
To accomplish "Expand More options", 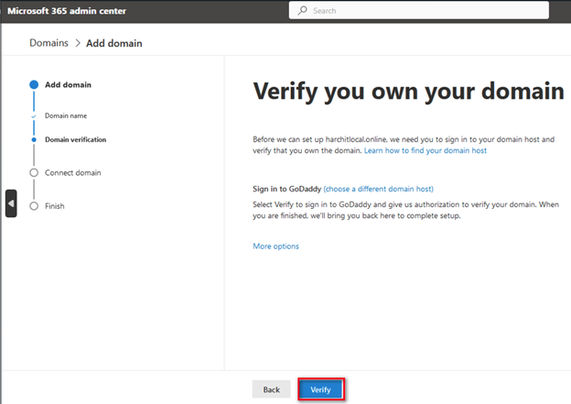I will click(275, 246).
